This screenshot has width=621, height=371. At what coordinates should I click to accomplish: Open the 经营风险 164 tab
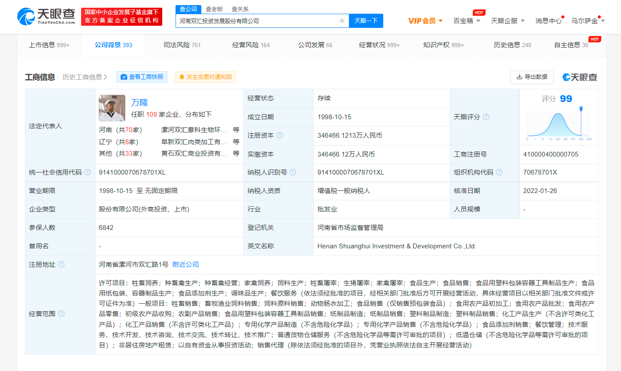pyautogui.click(x=251, y=45)
